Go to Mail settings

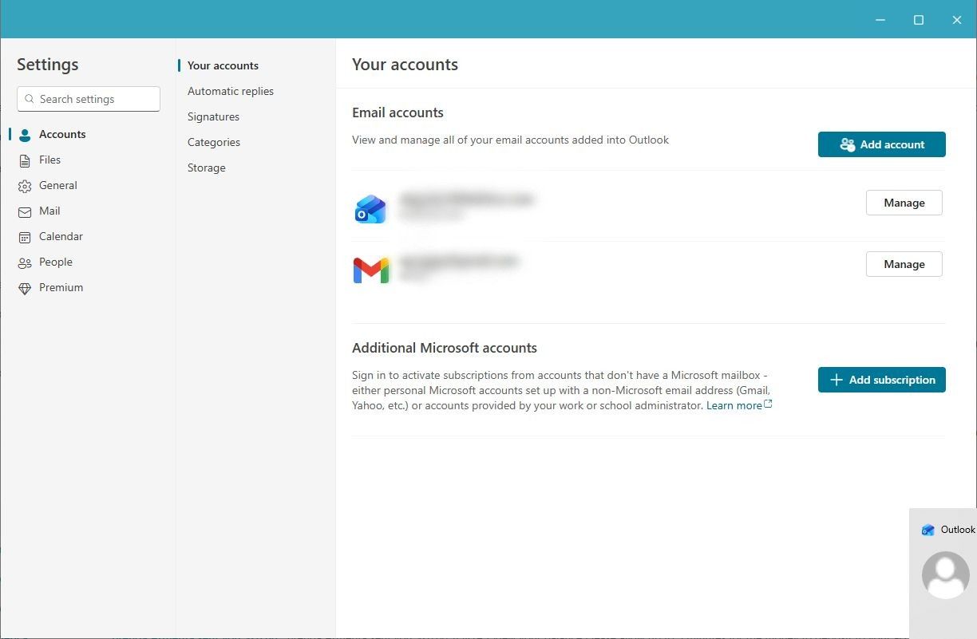(x=88, y=211)
